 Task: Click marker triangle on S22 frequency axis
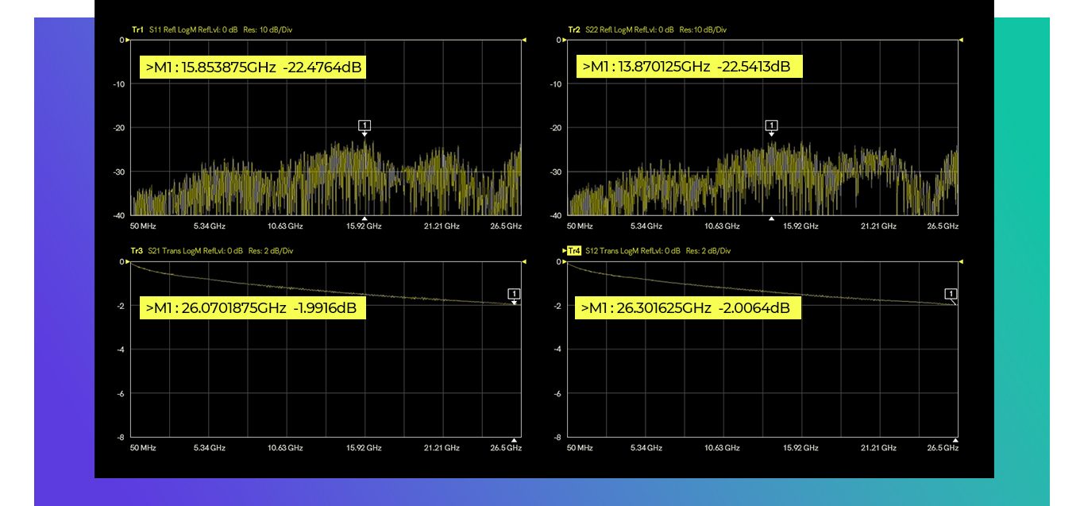click(770, 218)
